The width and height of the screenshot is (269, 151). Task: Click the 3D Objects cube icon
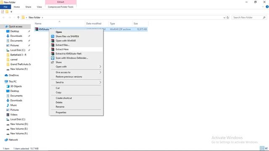coord(8,86)
